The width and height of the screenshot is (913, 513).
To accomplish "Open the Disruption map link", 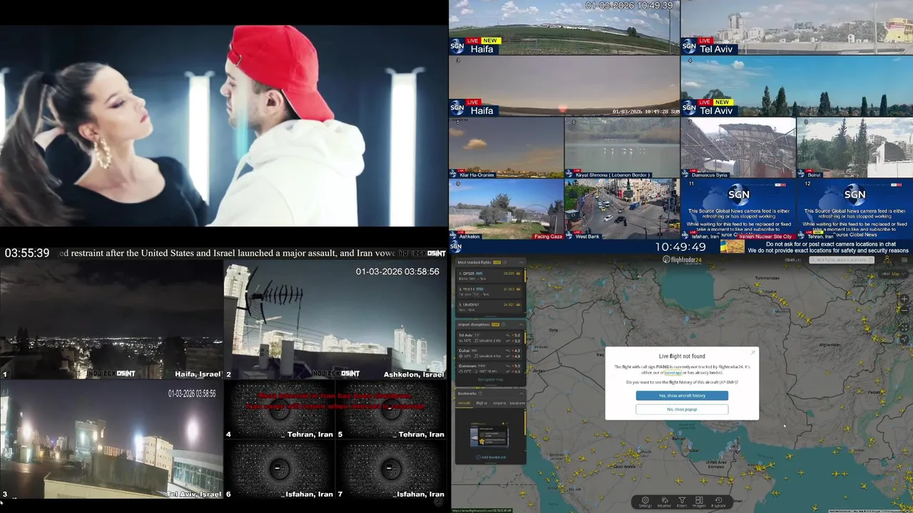I will (x=490, y=379).
